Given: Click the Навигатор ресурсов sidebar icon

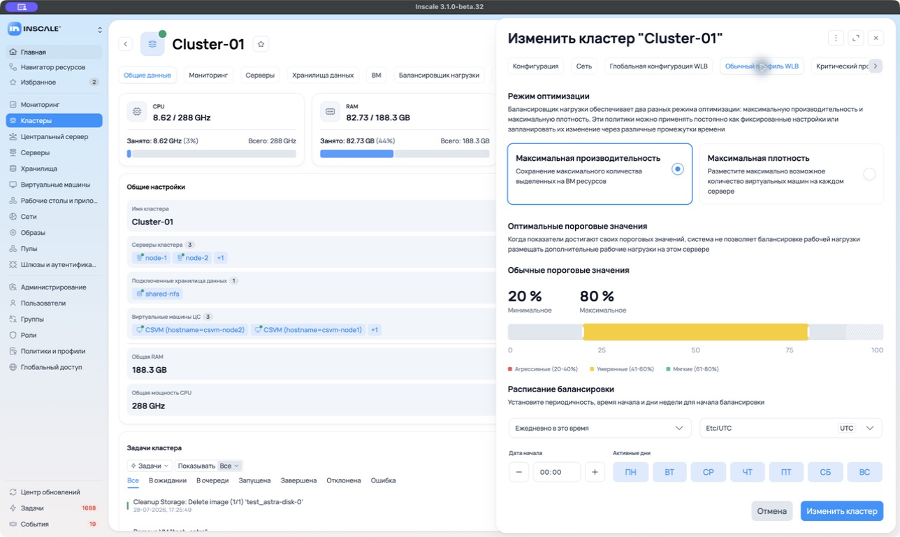Looking at the screenshot, I should tap(13, 67).
